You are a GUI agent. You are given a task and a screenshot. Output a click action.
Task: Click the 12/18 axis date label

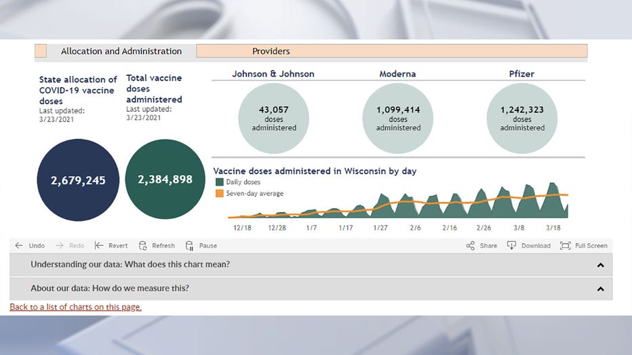[242, 228]
